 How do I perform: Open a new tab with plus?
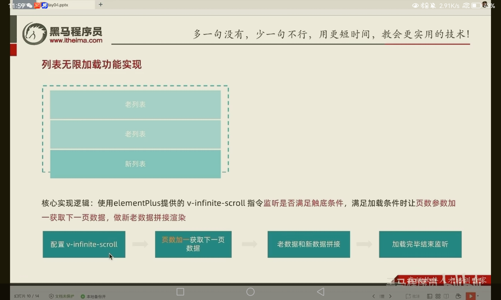[101, 4]
